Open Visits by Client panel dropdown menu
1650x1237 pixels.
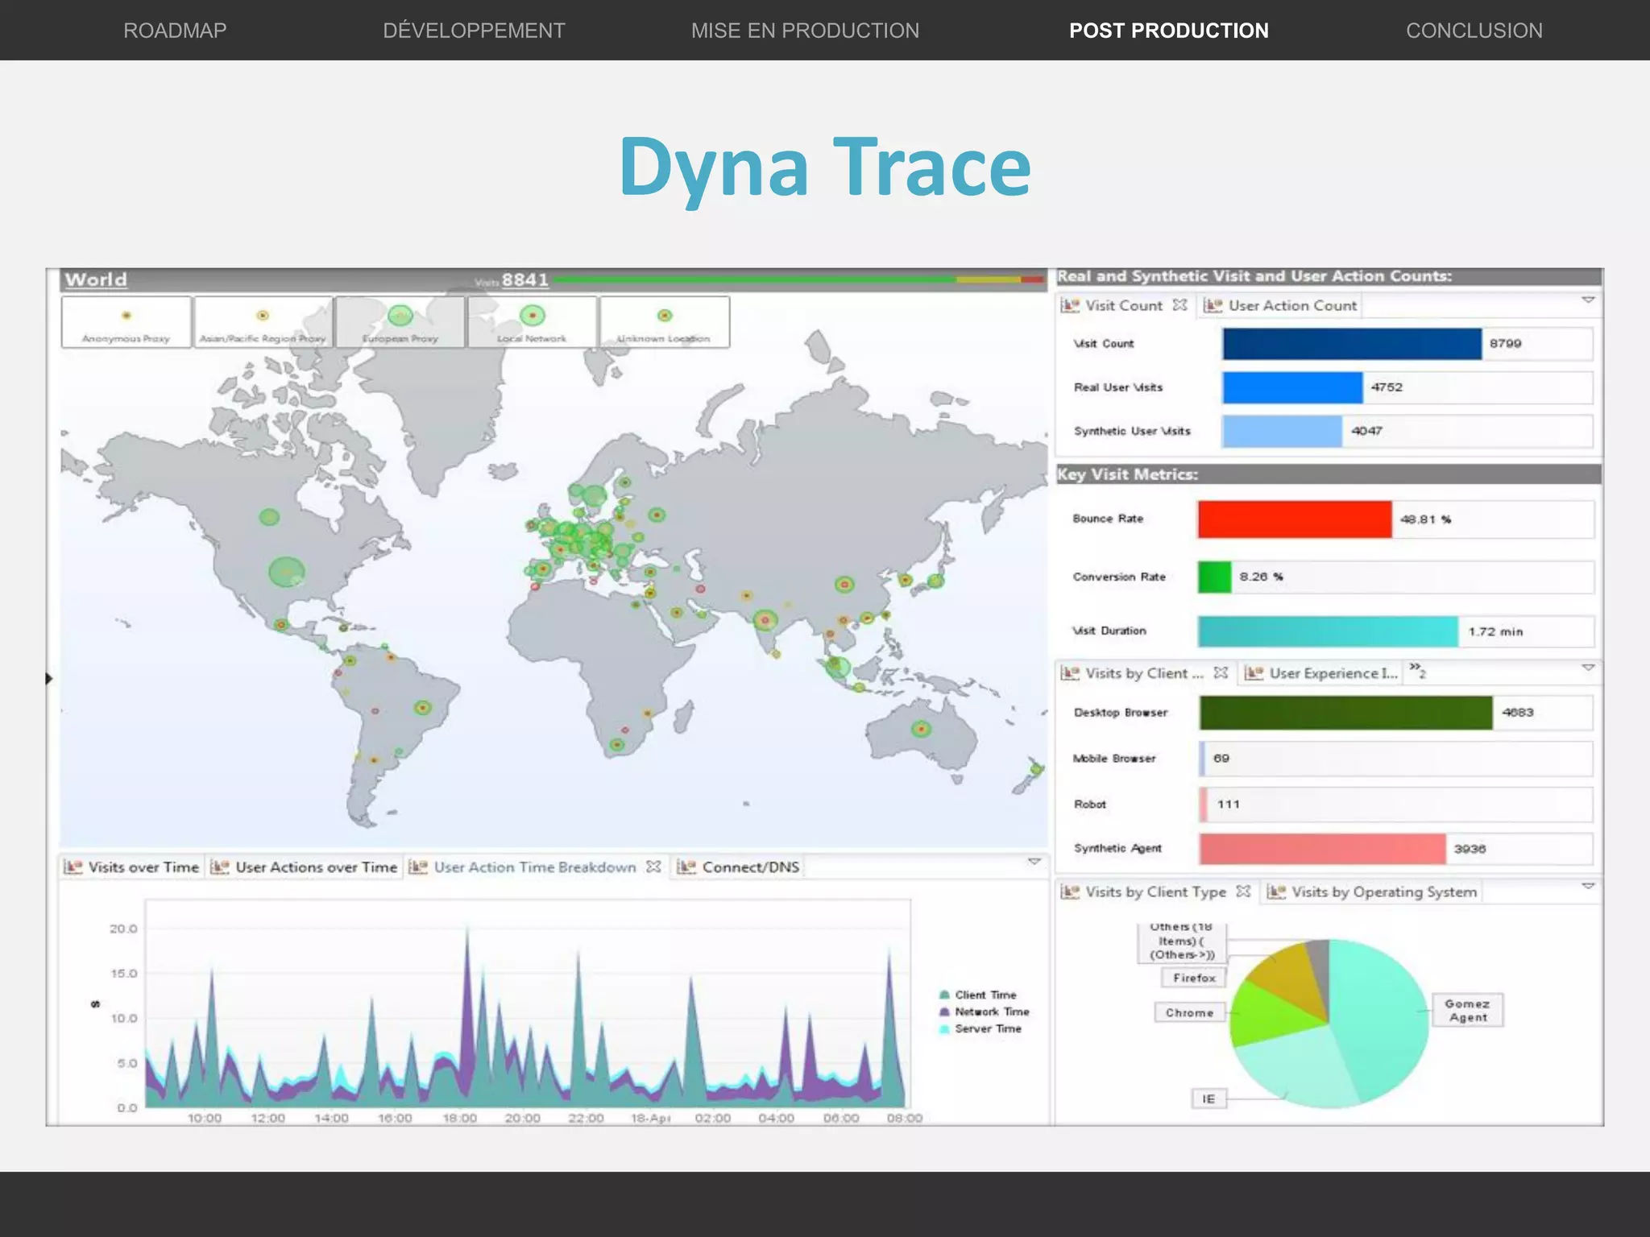coord(1588,668)
